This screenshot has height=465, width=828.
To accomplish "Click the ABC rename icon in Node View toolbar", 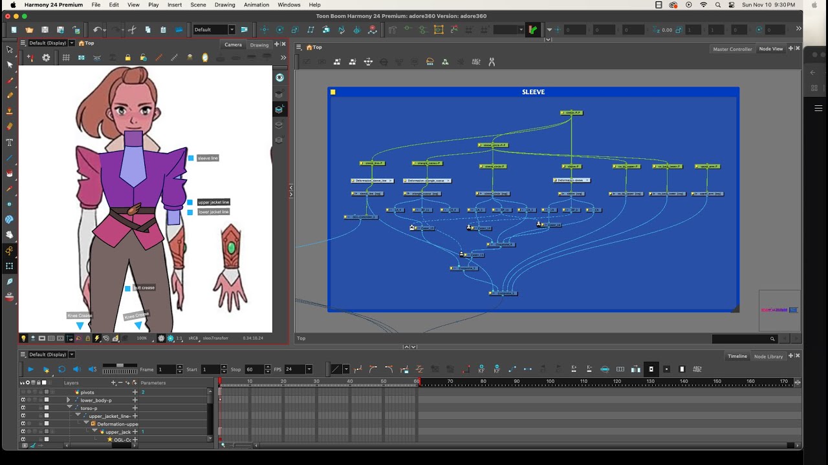I will point(476,62).
